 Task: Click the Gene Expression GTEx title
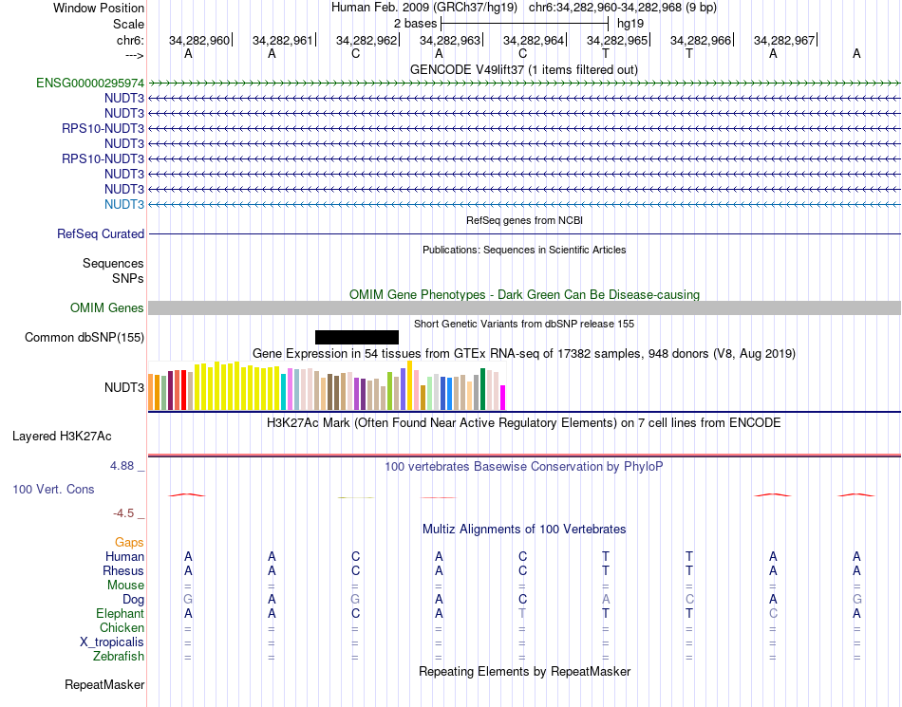point(524,353)
